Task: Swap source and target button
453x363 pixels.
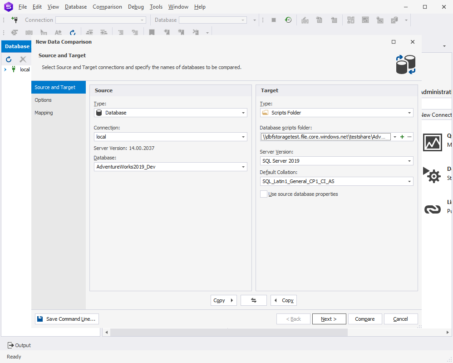Action: [x=254, y=300]
